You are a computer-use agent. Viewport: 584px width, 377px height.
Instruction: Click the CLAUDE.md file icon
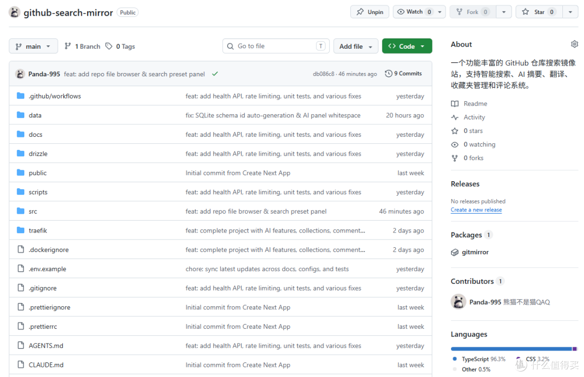[x=21, y=365]
